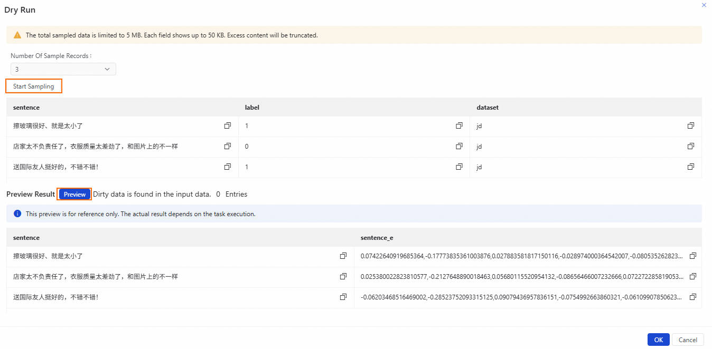The height and width of the screenshot is (349, 712).
Task: Click the label column header
Action: tap(252, 108)
